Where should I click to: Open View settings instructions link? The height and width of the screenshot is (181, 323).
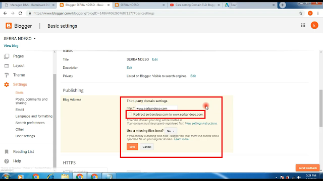pos(201,123)
